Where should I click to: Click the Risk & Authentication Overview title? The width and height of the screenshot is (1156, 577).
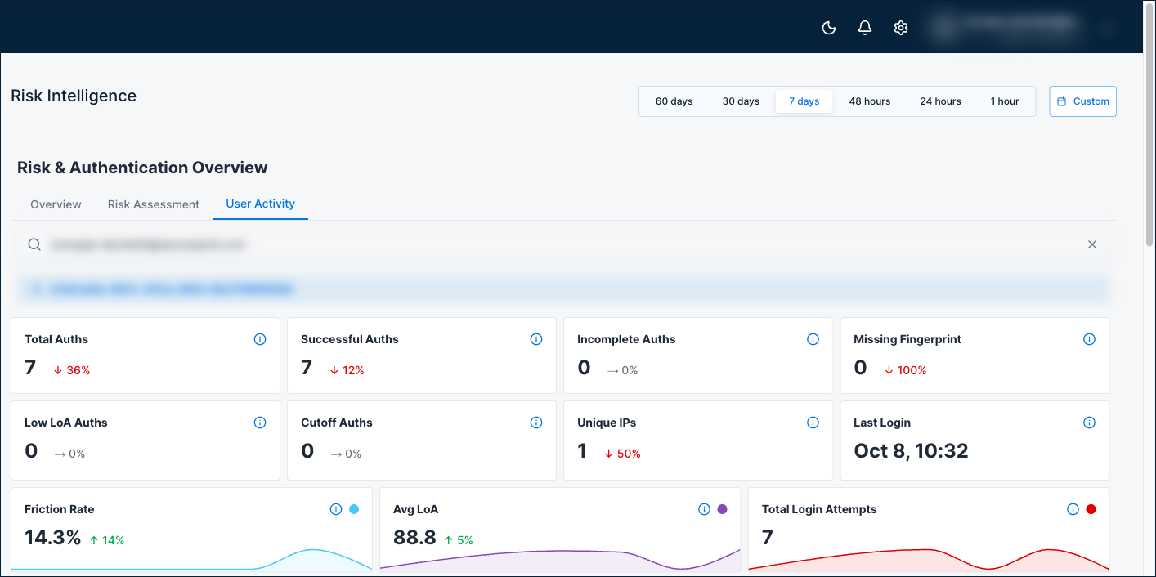[x=142, y=168]
